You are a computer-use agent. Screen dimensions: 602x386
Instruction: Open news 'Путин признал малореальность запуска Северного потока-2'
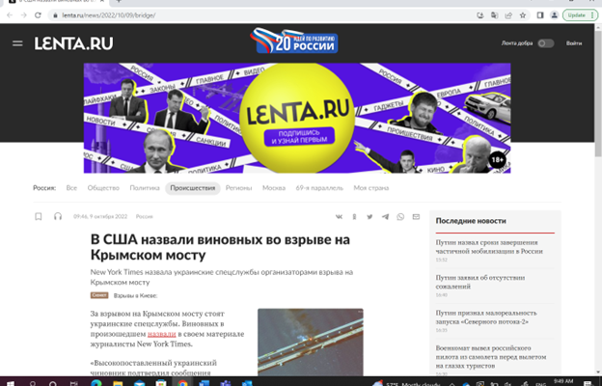[486, 317]
